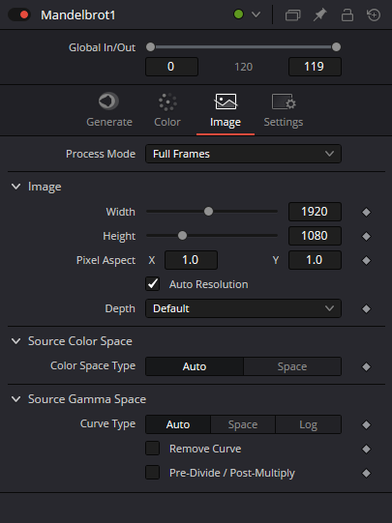The height and width of the screenshot is (523, 392).
Task: Open the Depth dropdown
Action: [243, 308]
